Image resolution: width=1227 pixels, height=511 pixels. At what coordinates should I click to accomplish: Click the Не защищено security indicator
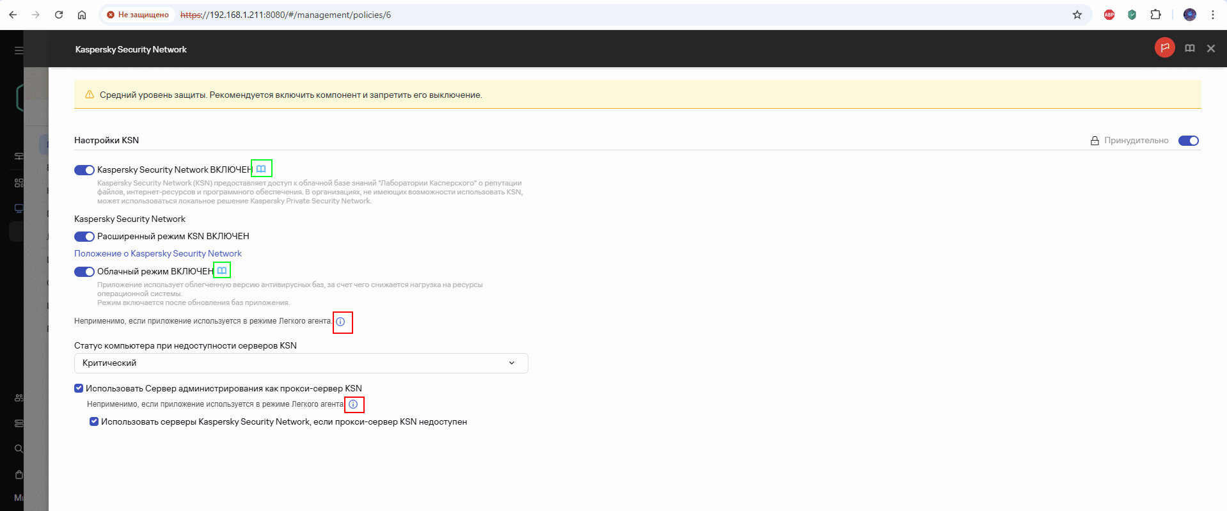coord(138,15)
